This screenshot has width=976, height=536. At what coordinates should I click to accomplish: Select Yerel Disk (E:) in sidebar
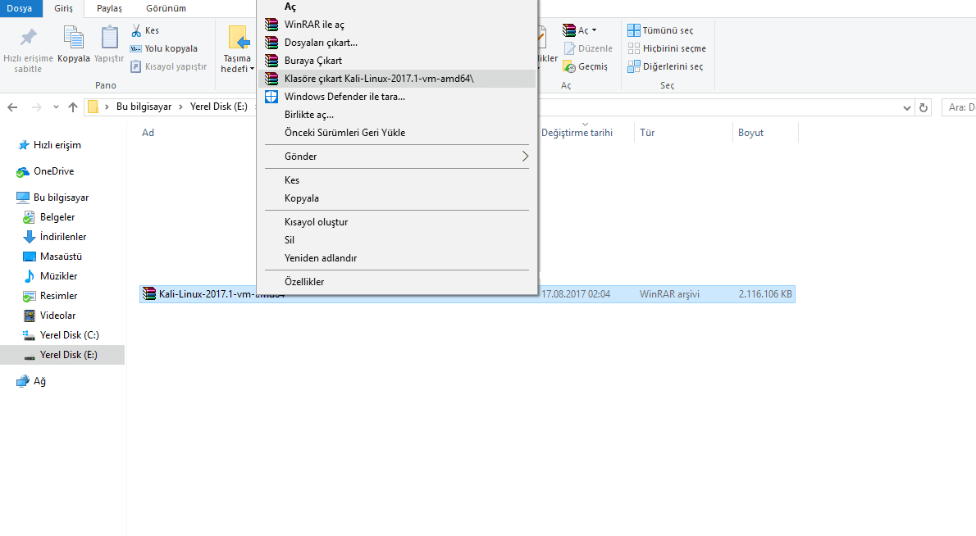62,355
